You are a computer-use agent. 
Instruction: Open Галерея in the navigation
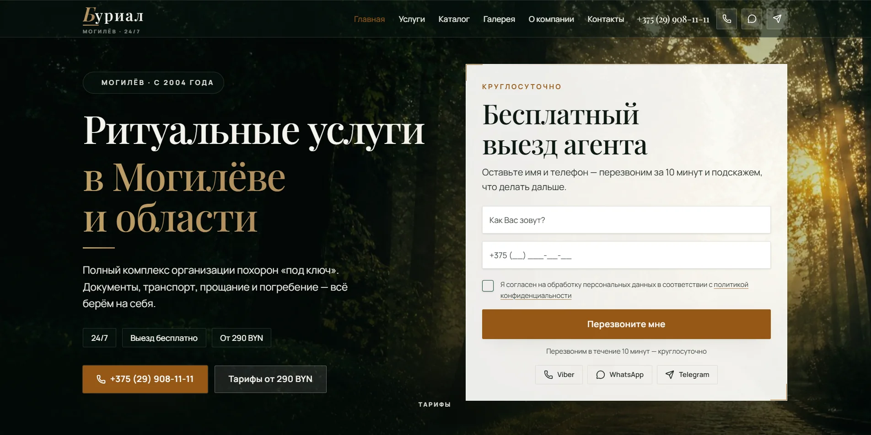499,19
